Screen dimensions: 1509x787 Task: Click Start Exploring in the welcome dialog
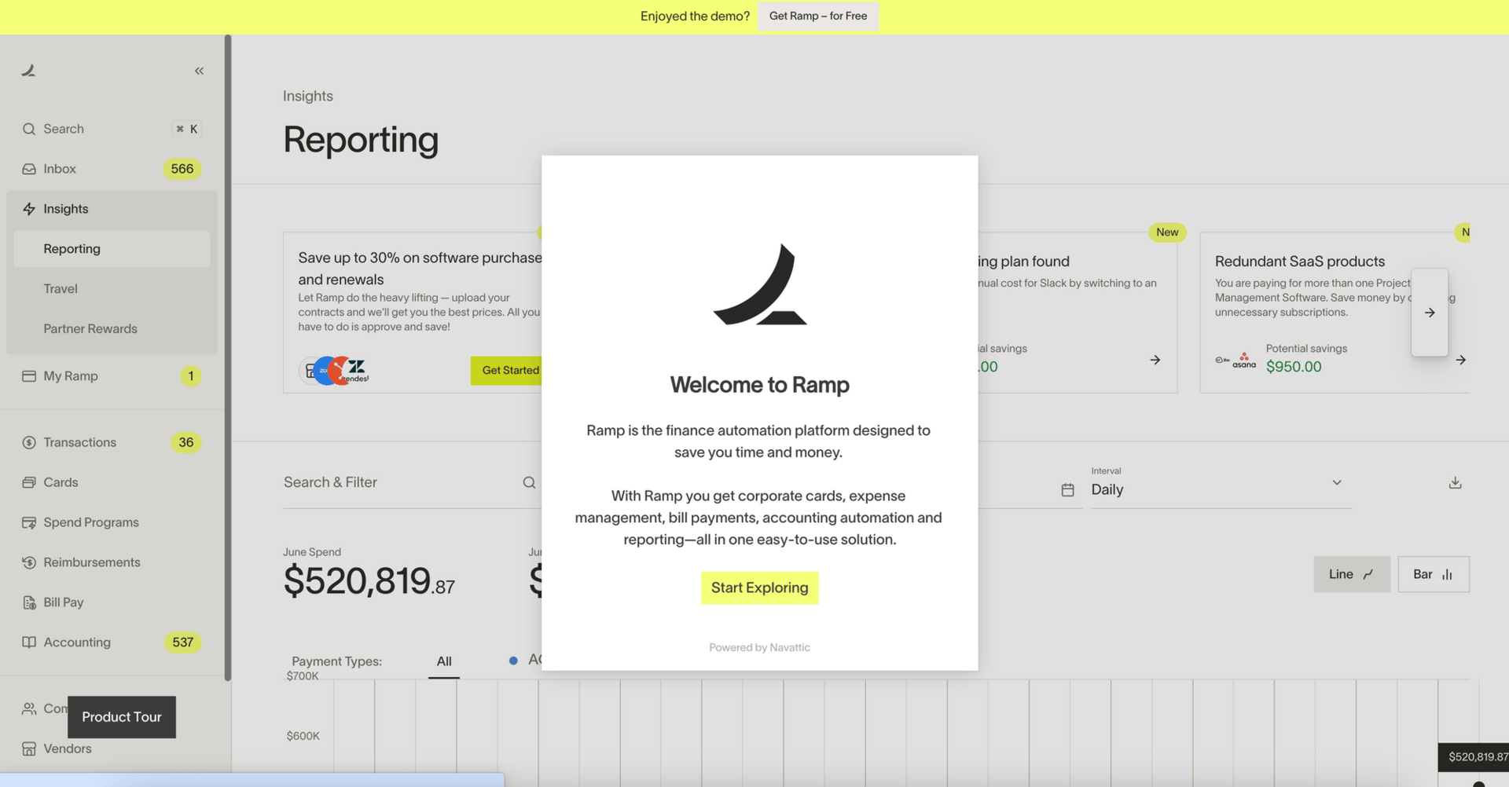pyautogui.click(x=759, y=588)
